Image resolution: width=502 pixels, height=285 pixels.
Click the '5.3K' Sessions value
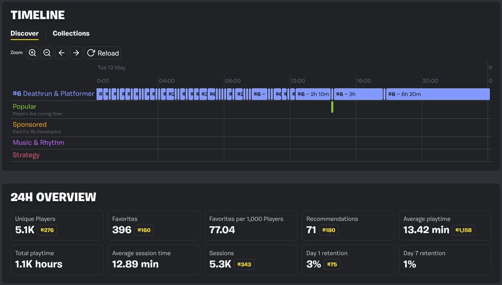(221, 264)
